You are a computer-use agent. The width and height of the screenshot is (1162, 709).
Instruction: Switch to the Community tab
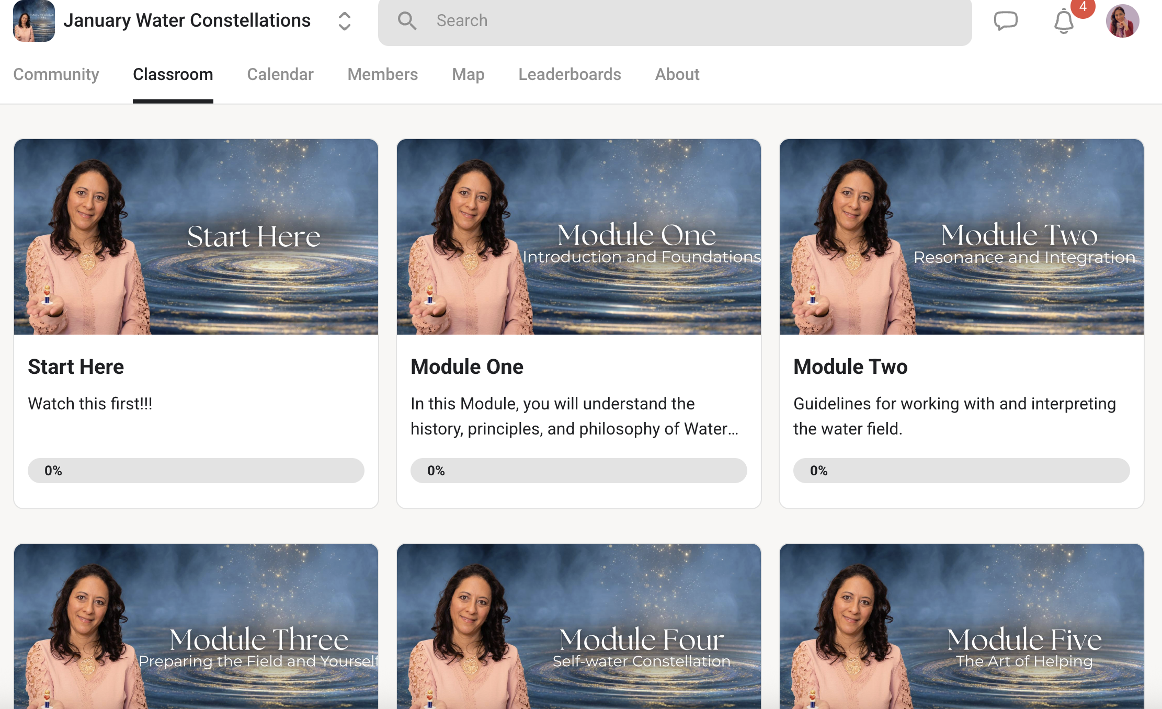[56, 74]
